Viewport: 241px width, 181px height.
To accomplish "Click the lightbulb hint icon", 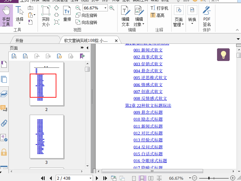I will coord(223,54).
